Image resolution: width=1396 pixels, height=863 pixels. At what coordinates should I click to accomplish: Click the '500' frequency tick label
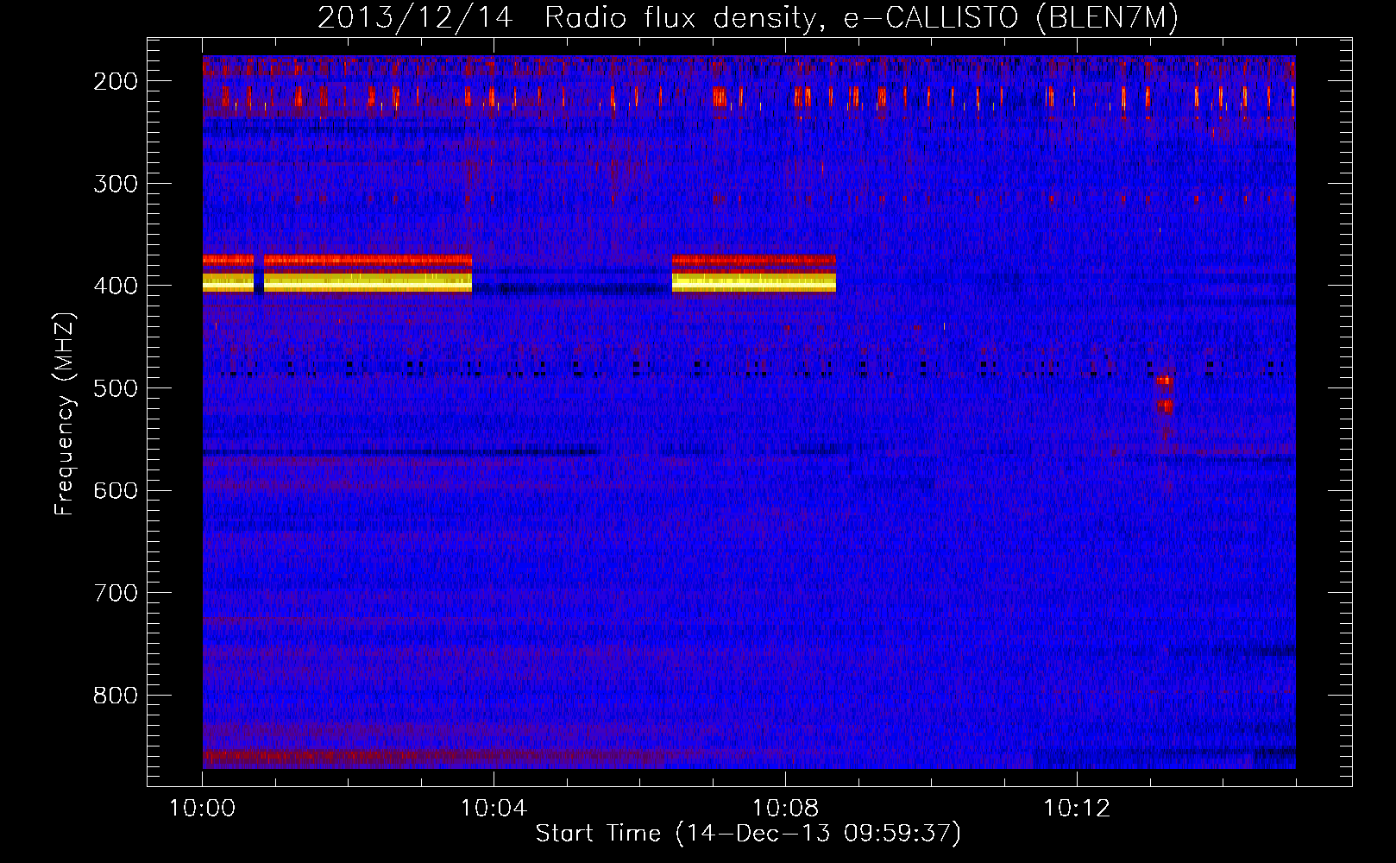pyautogui.click(x=115, y=388)
